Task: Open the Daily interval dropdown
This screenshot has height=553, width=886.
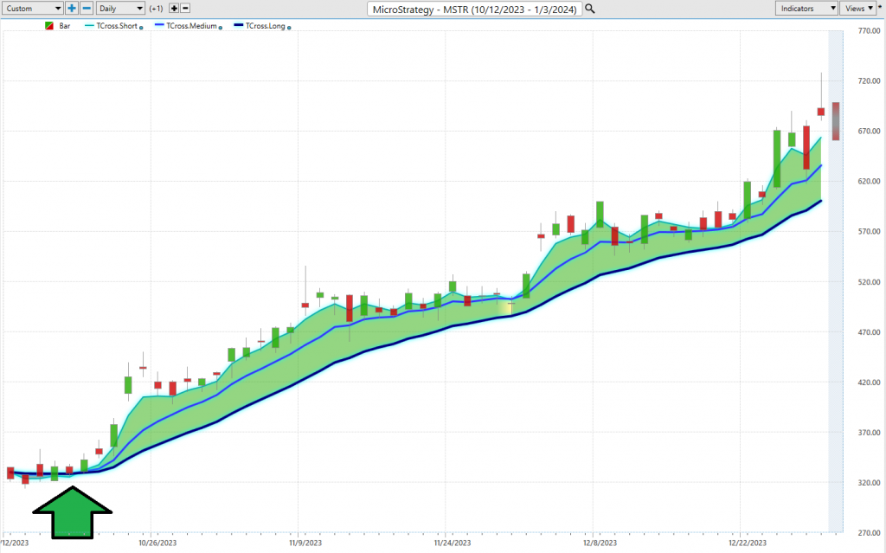Action: click(x=119, y=8)
